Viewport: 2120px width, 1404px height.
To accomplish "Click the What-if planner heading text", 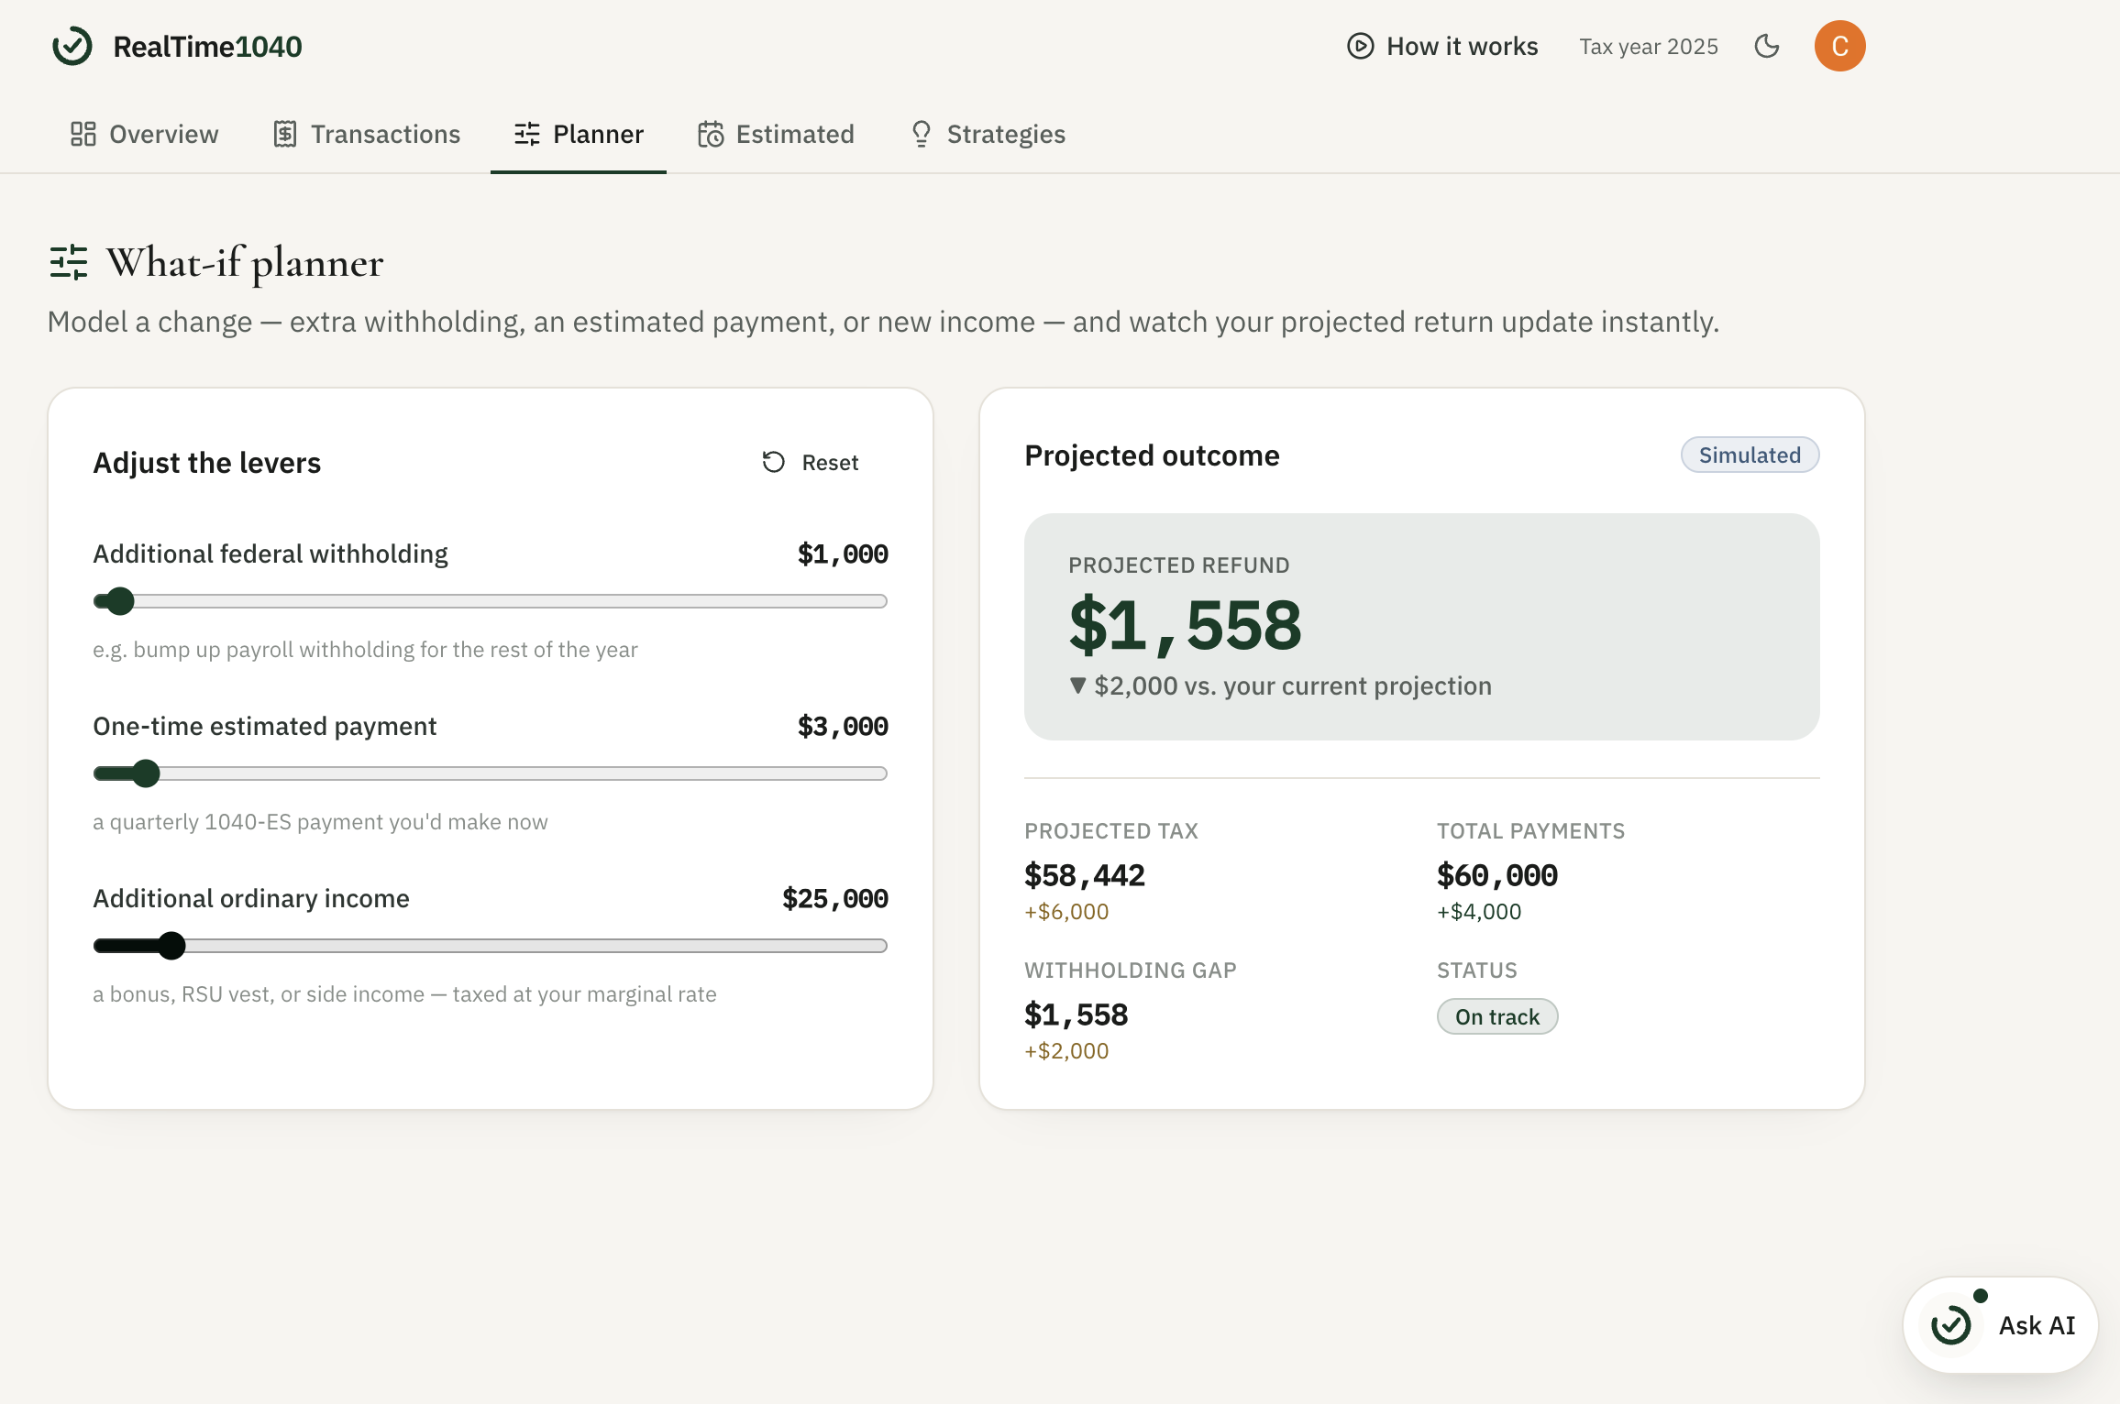I will pyautogui.click(x=245, y=263).
